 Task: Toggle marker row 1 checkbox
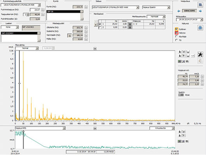(100, 24)
